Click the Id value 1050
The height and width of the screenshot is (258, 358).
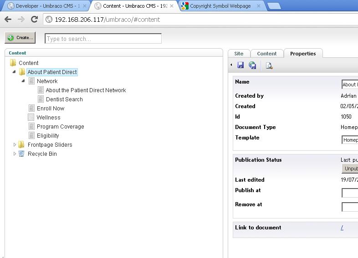pos(346,117)
